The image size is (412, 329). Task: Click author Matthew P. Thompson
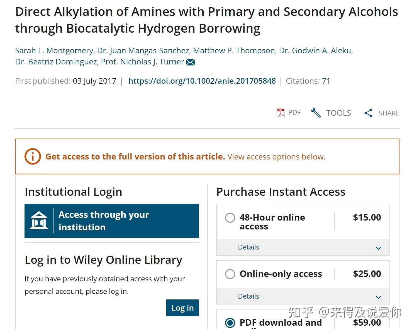tap(234, 50)
